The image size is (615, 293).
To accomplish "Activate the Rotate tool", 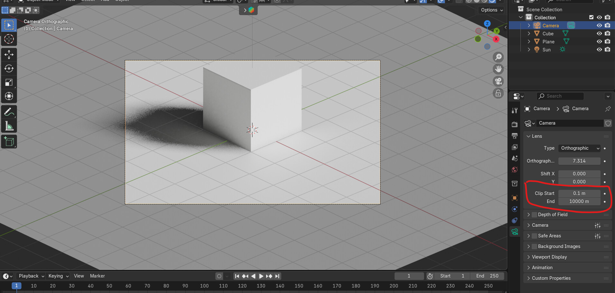I will click(x=9, y=68).
